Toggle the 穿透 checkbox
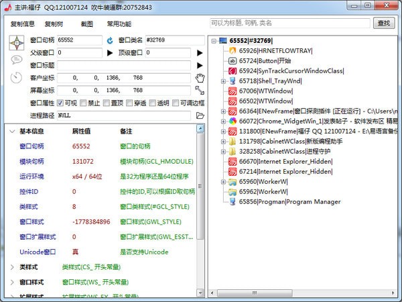Screen dimensions: 402x302 pos(129,103)
